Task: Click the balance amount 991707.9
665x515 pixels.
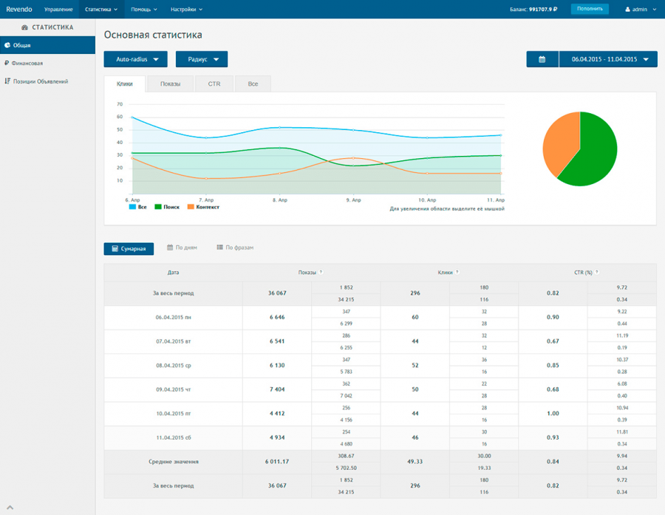Action: pyautogui.click(x=543, y=10)
